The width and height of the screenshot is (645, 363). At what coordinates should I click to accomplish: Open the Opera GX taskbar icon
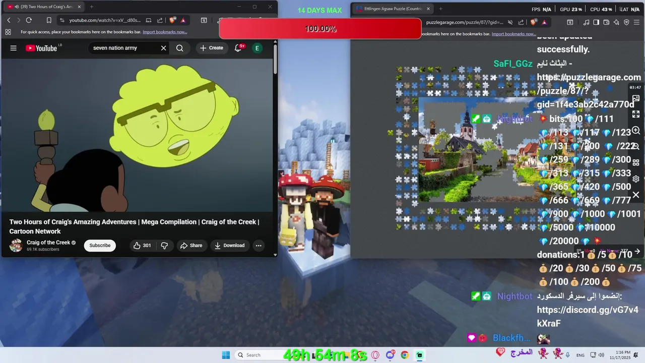(x=375, y=355)
